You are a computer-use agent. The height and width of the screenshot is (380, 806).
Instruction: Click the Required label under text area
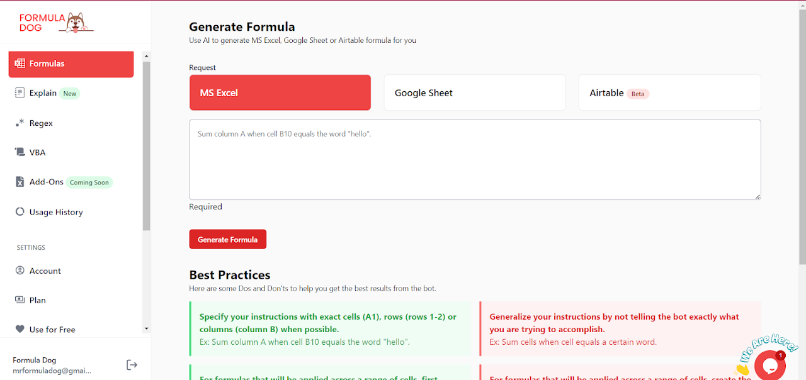click(205, 206)
